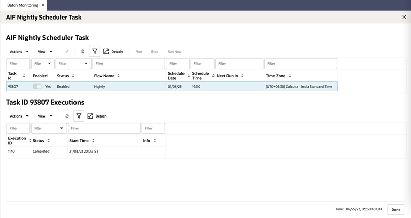This screenshot has width=411, height=218.
Task: Click the Done button
Action: click(396, 209)
